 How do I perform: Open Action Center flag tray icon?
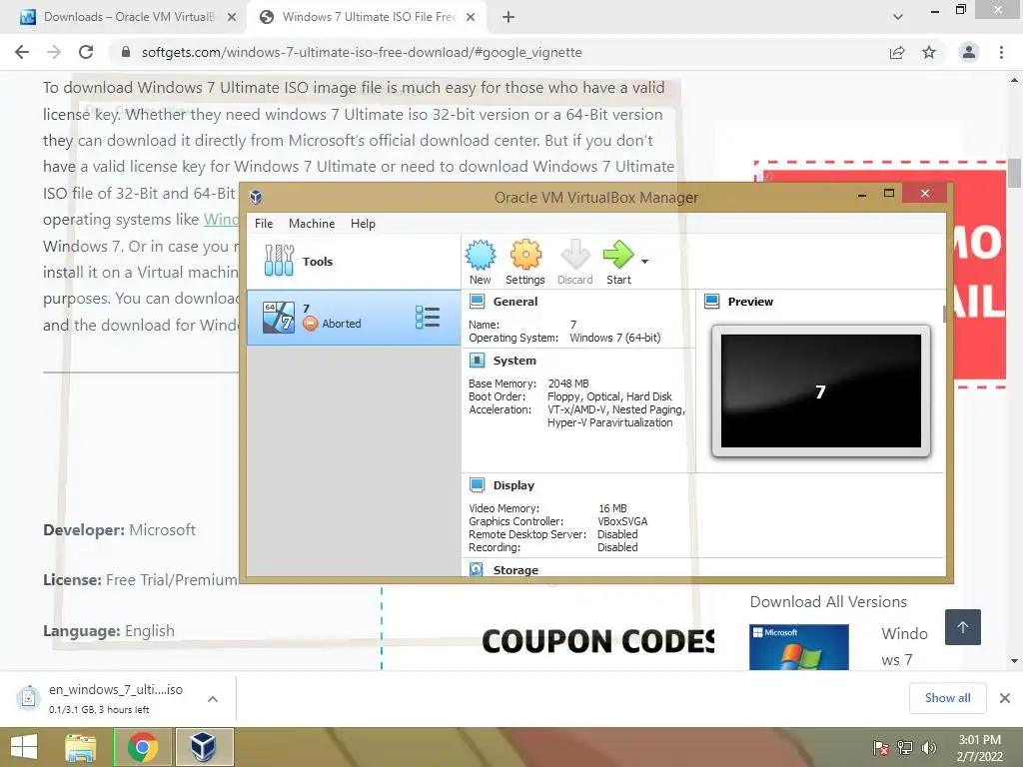[x=880, y=748]
